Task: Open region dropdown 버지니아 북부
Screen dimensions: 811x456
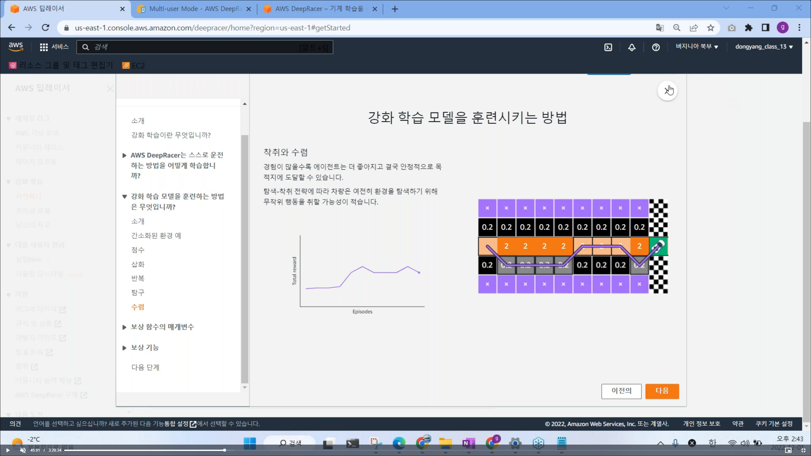Action: click(697, 47)
